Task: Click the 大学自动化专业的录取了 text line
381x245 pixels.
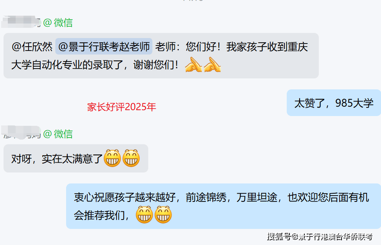Action: coord(95,65)
